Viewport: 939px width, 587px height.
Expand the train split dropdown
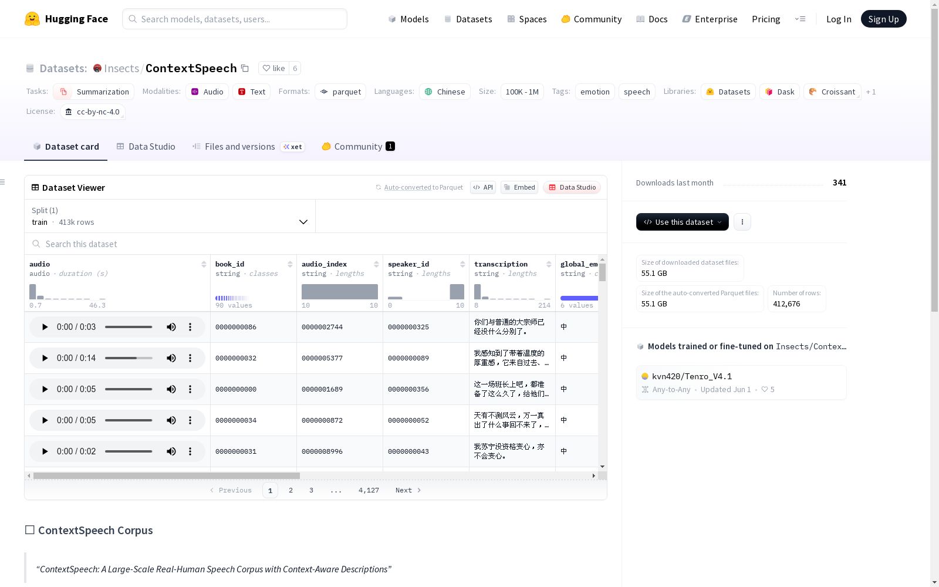click(x=170, y=216)
